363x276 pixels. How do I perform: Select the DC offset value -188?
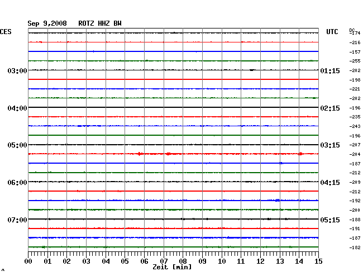(355, 220)
